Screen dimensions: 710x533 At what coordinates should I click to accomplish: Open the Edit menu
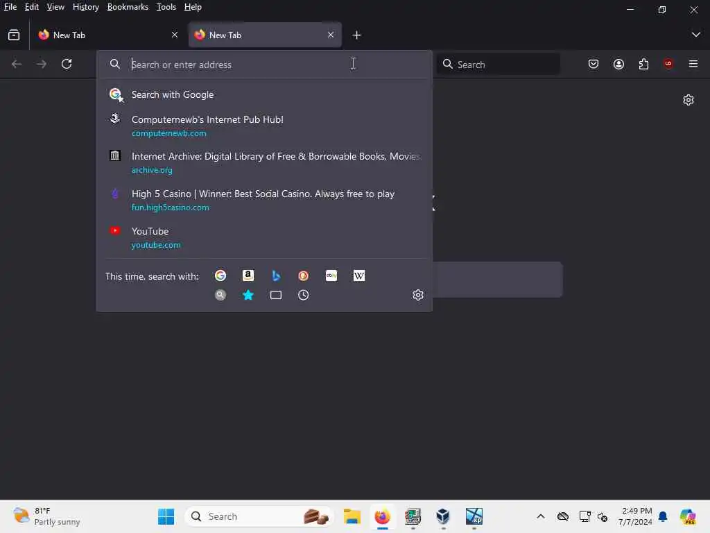coord(32,7)
